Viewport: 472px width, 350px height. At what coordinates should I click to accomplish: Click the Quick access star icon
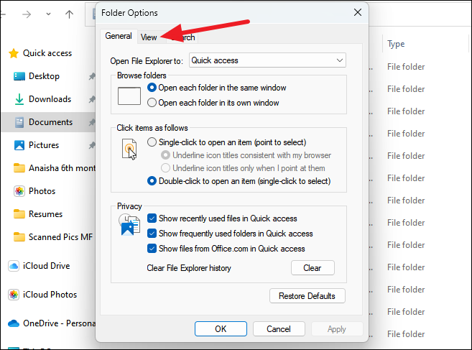pos(14,53)
